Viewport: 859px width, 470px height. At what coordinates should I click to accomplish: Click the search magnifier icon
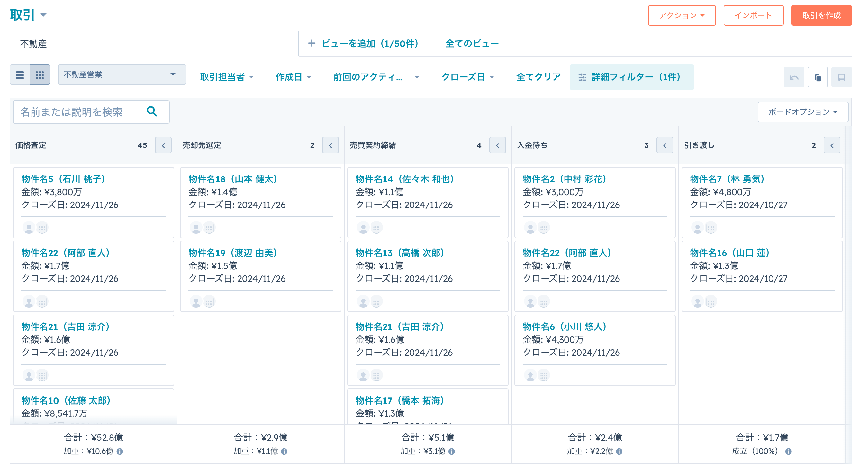[x=152, y=111]
